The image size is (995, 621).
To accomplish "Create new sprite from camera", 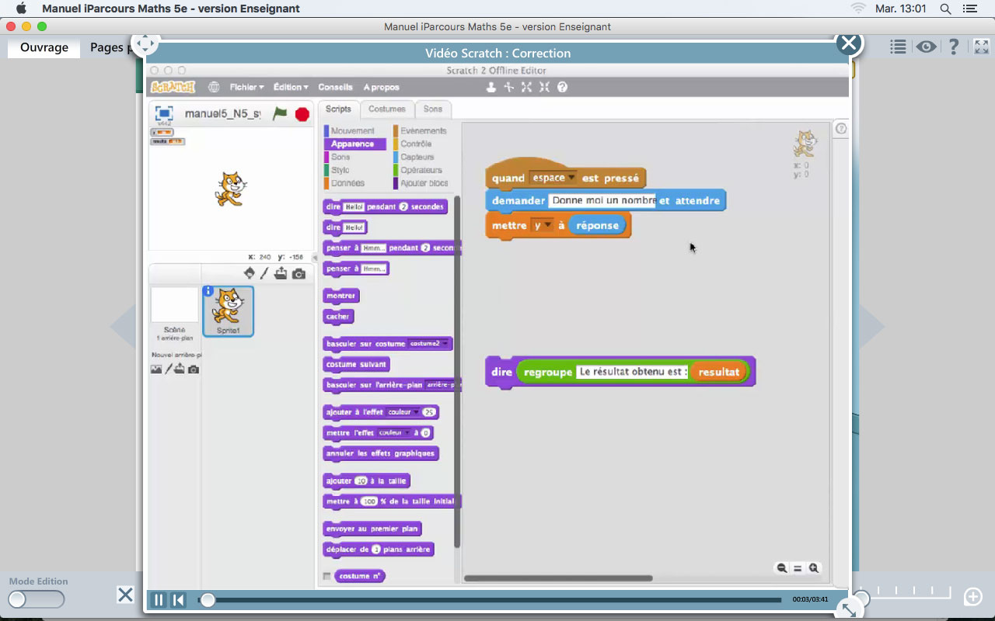I will pyautogui.click(x=298, y=273).
